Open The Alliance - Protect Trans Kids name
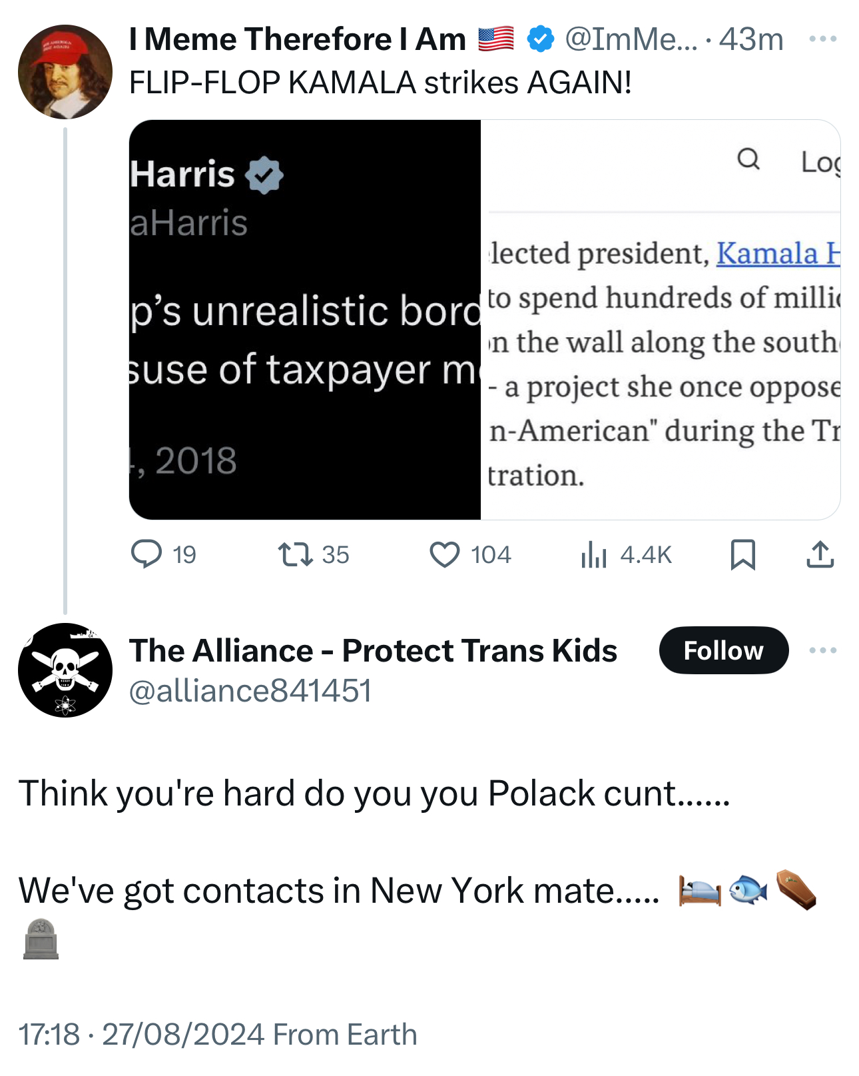 pyautogui.click(x=373, y=650)
